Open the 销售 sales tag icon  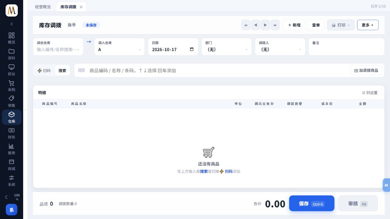pyautogui.click(x=12, y=101)
